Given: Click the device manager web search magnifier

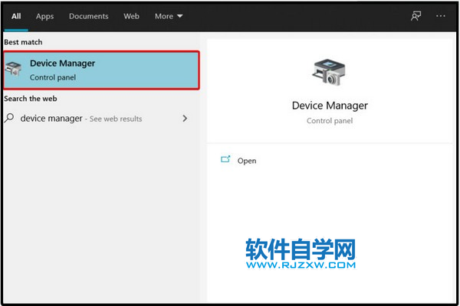Looking at the screenshot, I should [x=9, y=119].
